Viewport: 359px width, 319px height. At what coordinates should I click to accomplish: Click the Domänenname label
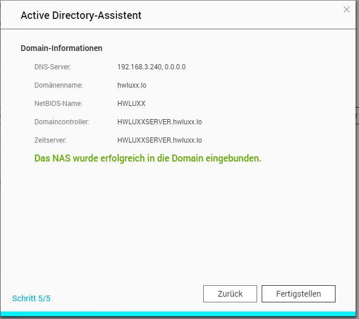pyautogui.click(x=58, y=85)
